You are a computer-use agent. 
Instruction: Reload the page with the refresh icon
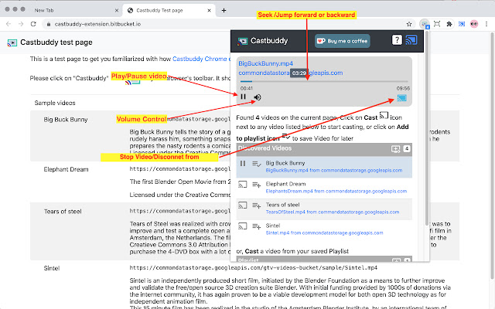(33, 24)
